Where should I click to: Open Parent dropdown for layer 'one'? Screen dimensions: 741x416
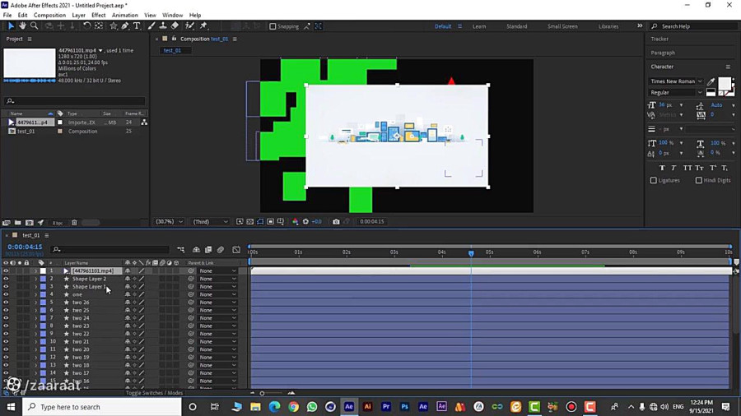[217, 294]
